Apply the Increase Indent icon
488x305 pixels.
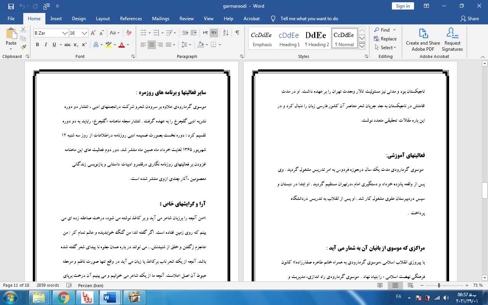[x=194, y=33]
